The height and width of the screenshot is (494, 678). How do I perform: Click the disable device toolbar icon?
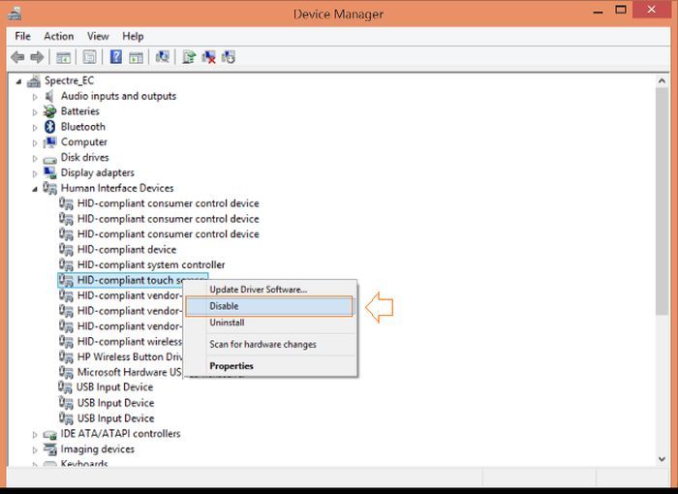[x=230, y=57]
